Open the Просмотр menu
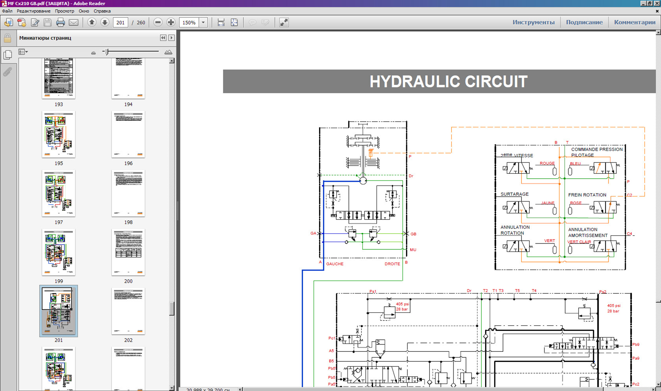This screenshot has width=661, height=391. coord(64,11)
